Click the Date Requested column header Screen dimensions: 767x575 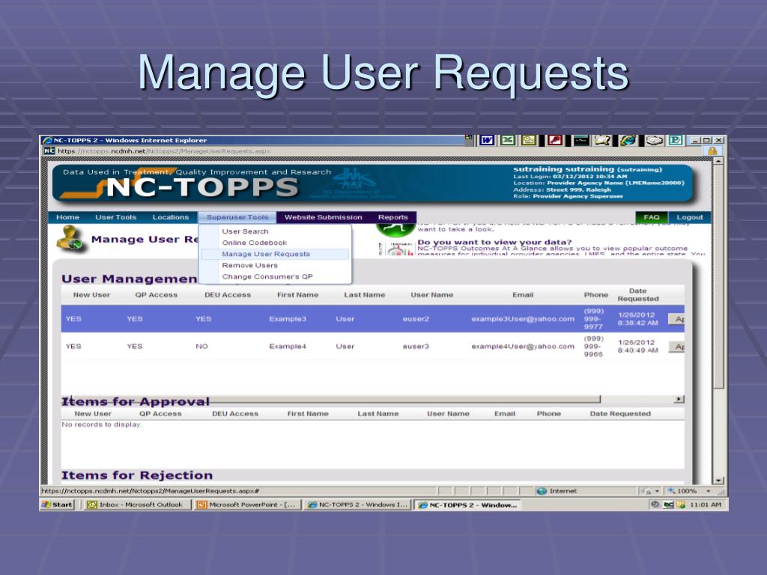(638, 295)
